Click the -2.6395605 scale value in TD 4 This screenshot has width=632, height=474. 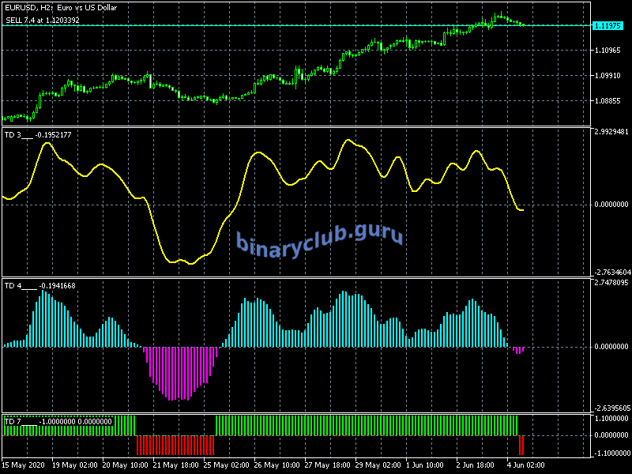pos(611,408)
